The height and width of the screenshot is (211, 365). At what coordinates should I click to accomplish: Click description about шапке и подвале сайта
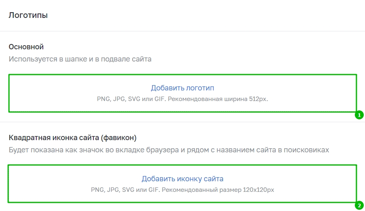(80, 59)
